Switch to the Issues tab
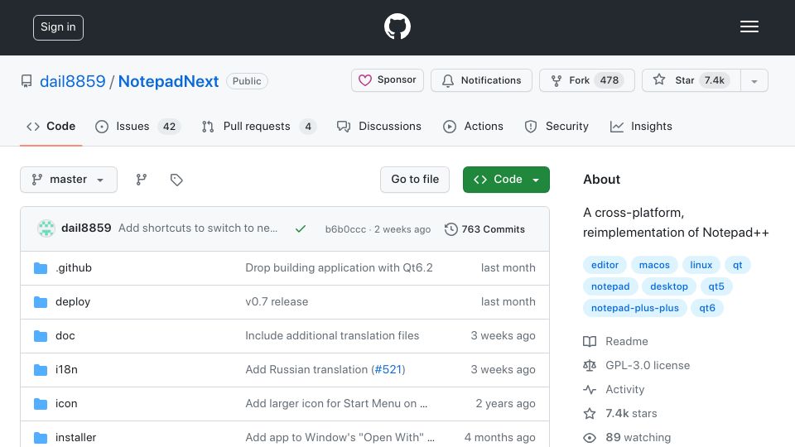The width and height of the screenshot is (795, 447). [x=137, y=126]
